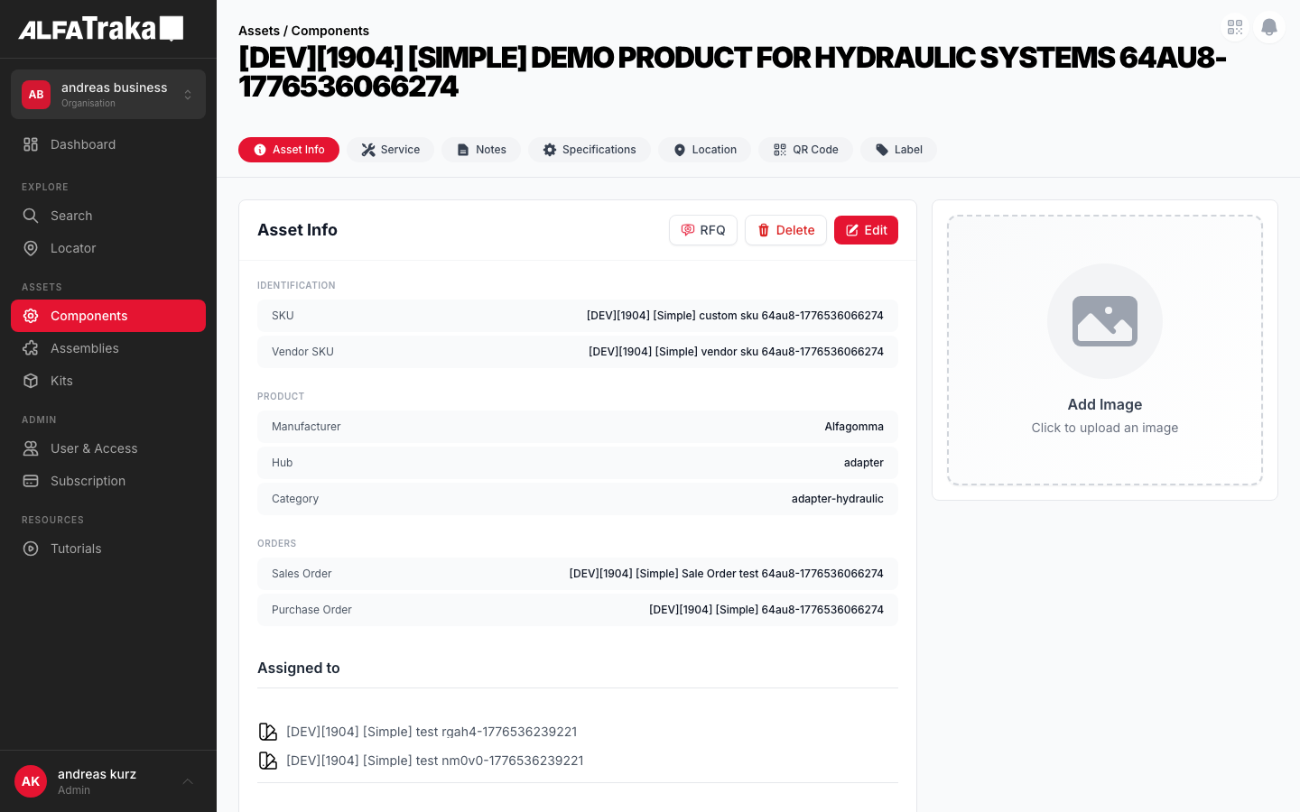Viewport: 1300px width, 812px height.
Task: Delete this asset using Delete button
Action: 785,230
